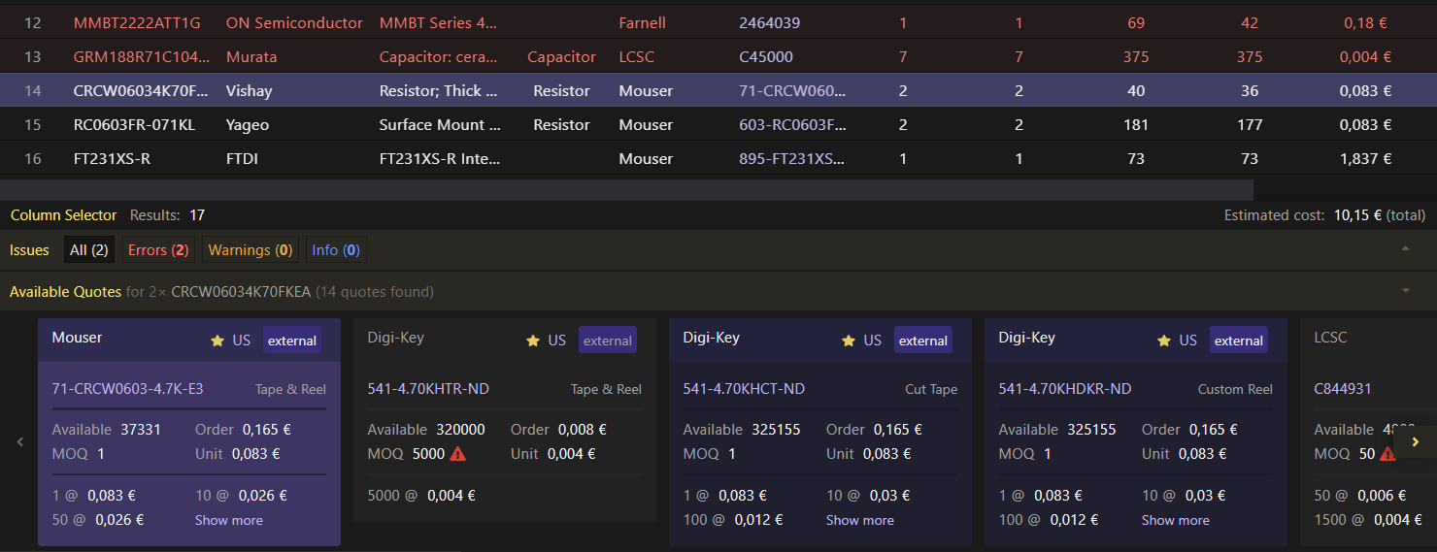Click Show more on the 541-4.70KHDKR-ND card
This screenshot has height=552, width=1437.
(1175, 520)
